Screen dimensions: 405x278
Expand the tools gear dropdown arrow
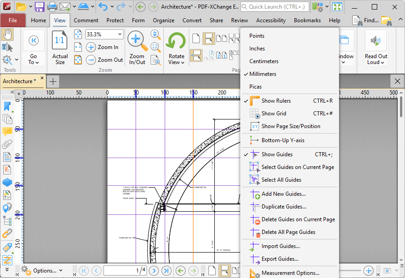[x=16, y=60]
